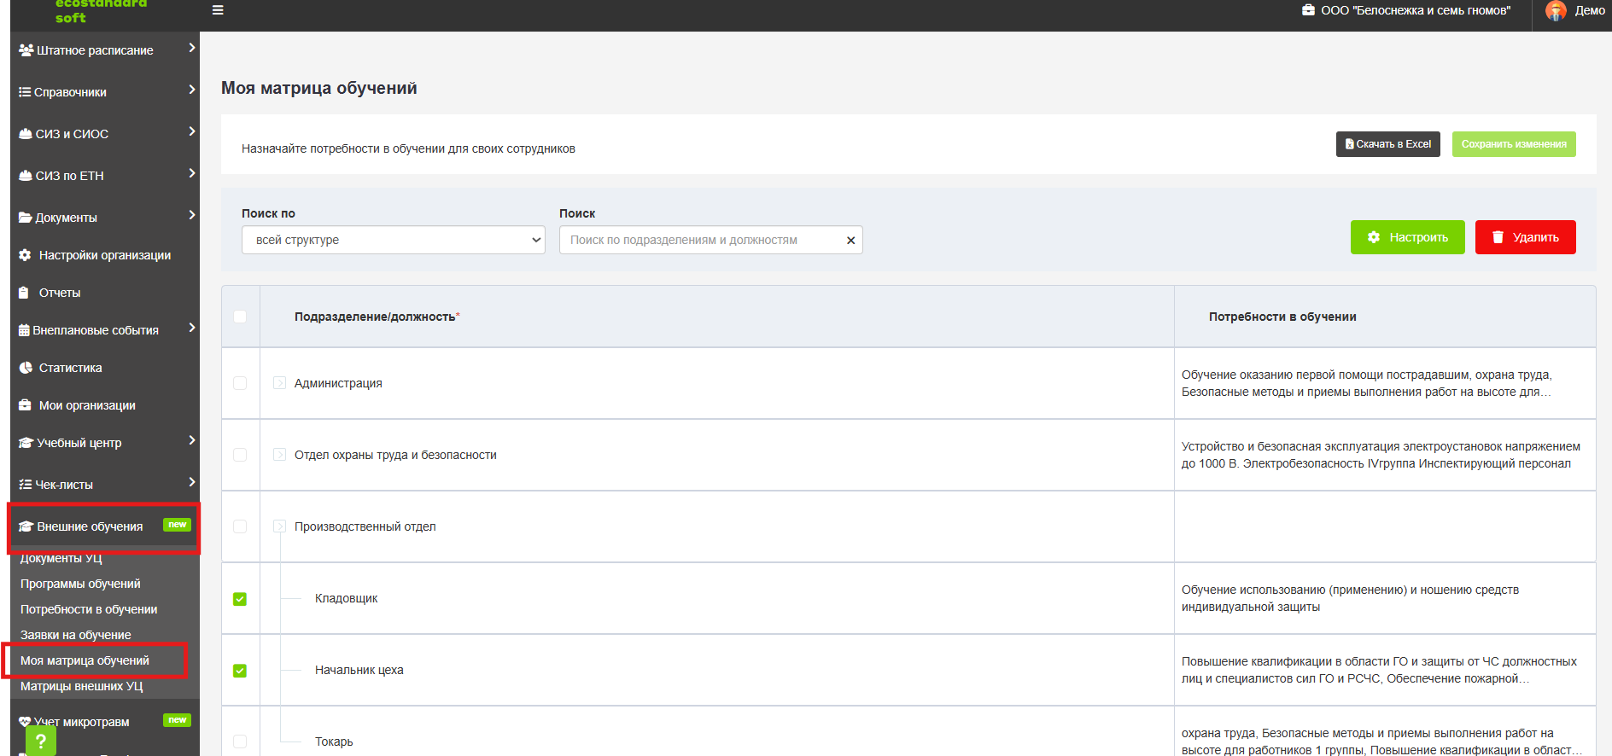This screenshot has height=756, width=1612.
Task: Open the green question mark help button
Action: [x=41, y=740]
